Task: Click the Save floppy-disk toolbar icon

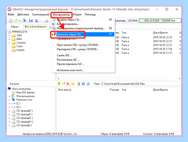Action: coord(31,21)
